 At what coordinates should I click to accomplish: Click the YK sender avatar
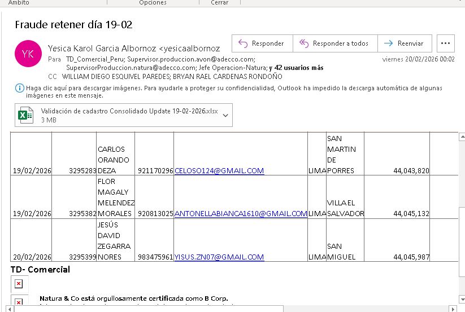(x=28, y=53)
